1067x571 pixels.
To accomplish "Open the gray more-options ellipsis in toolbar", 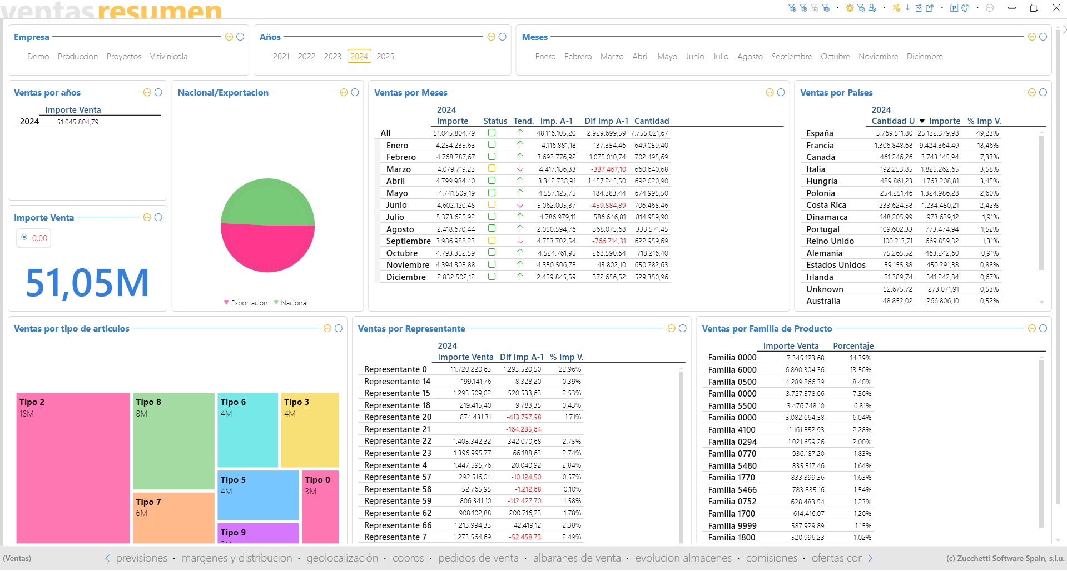I will 990,8.
